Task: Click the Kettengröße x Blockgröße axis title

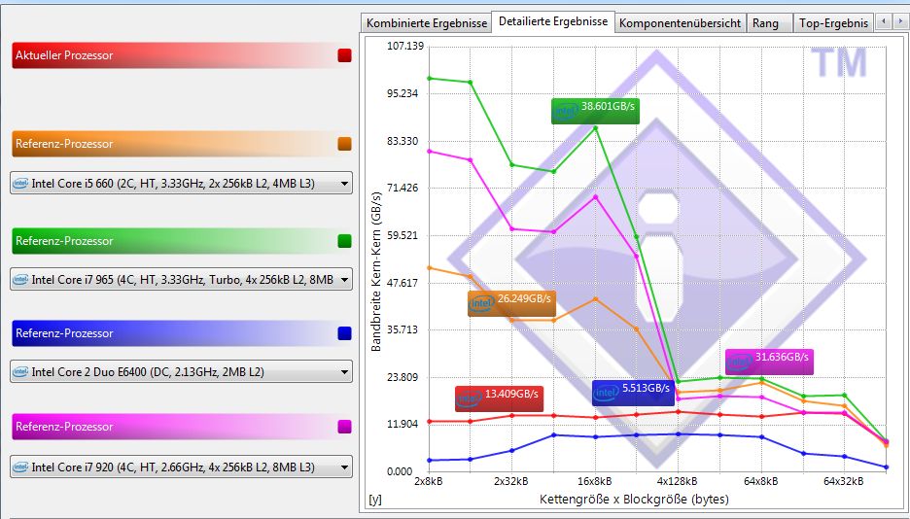Action: point(634,500)
